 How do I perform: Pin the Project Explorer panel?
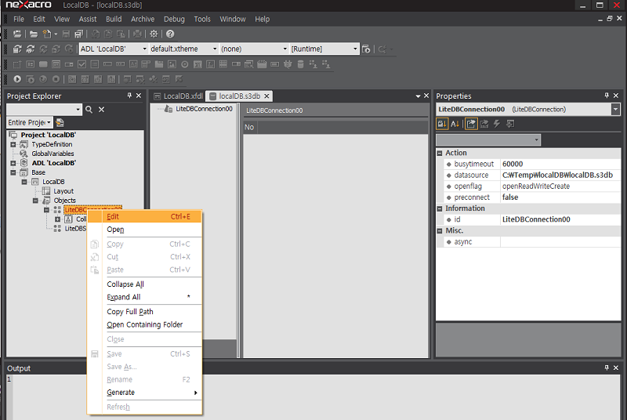(129, 96)
